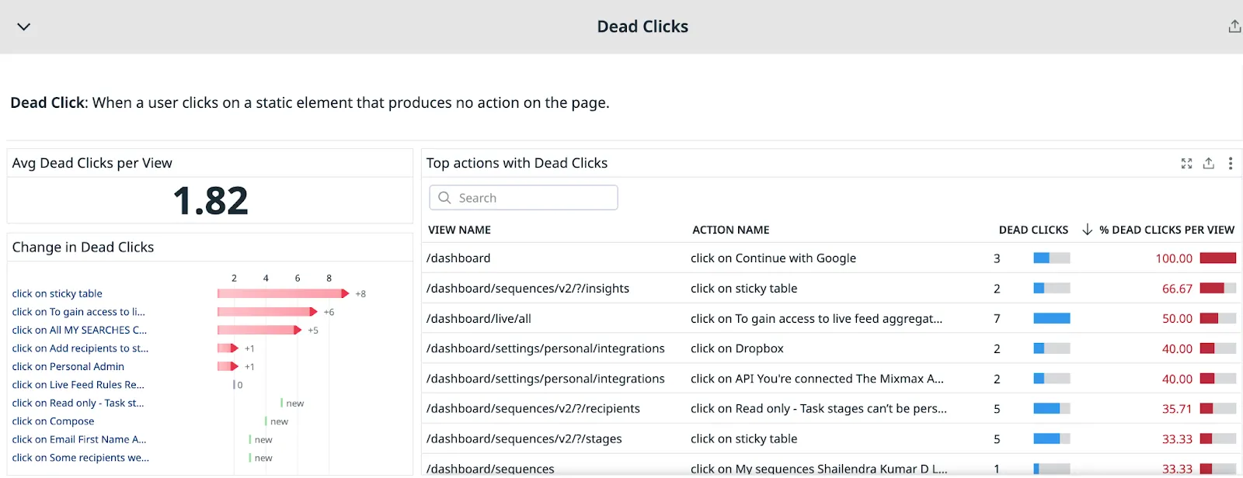Viewport: 1243px width, 478px height.
Task: Select the /dashboard view name row
Action: click(458, 258)
